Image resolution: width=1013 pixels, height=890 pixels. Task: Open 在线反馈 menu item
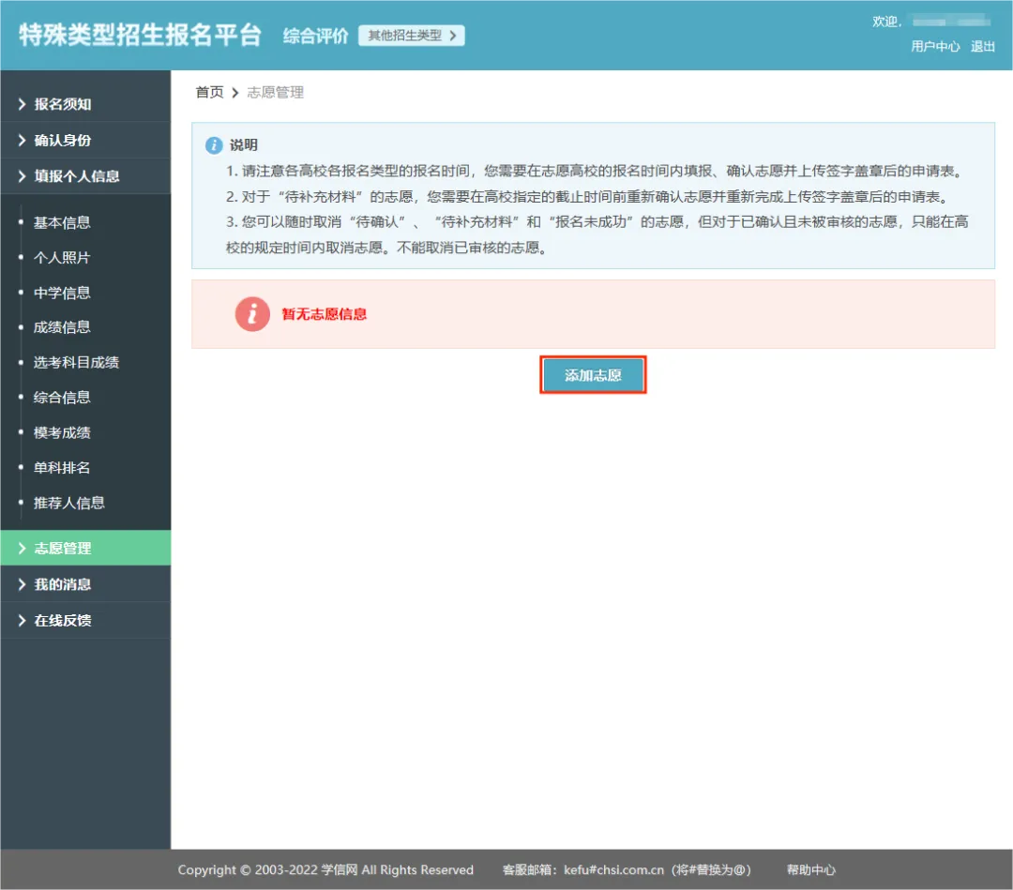63,621
